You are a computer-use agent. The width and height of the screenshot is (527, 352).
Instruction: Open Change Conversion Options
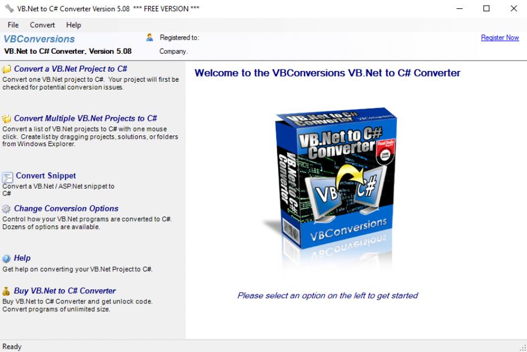coord(66,208)
